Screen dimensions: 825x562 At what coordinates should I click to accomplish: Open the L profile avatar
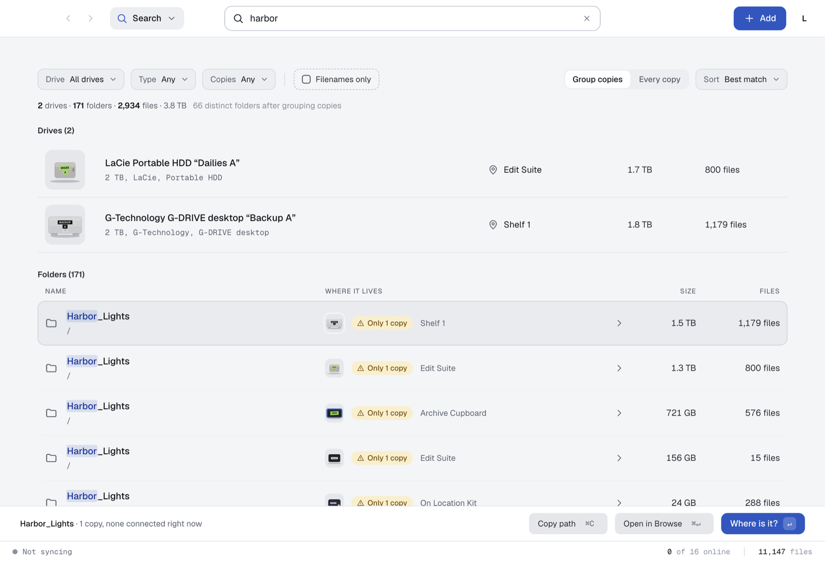click(804, 19)
